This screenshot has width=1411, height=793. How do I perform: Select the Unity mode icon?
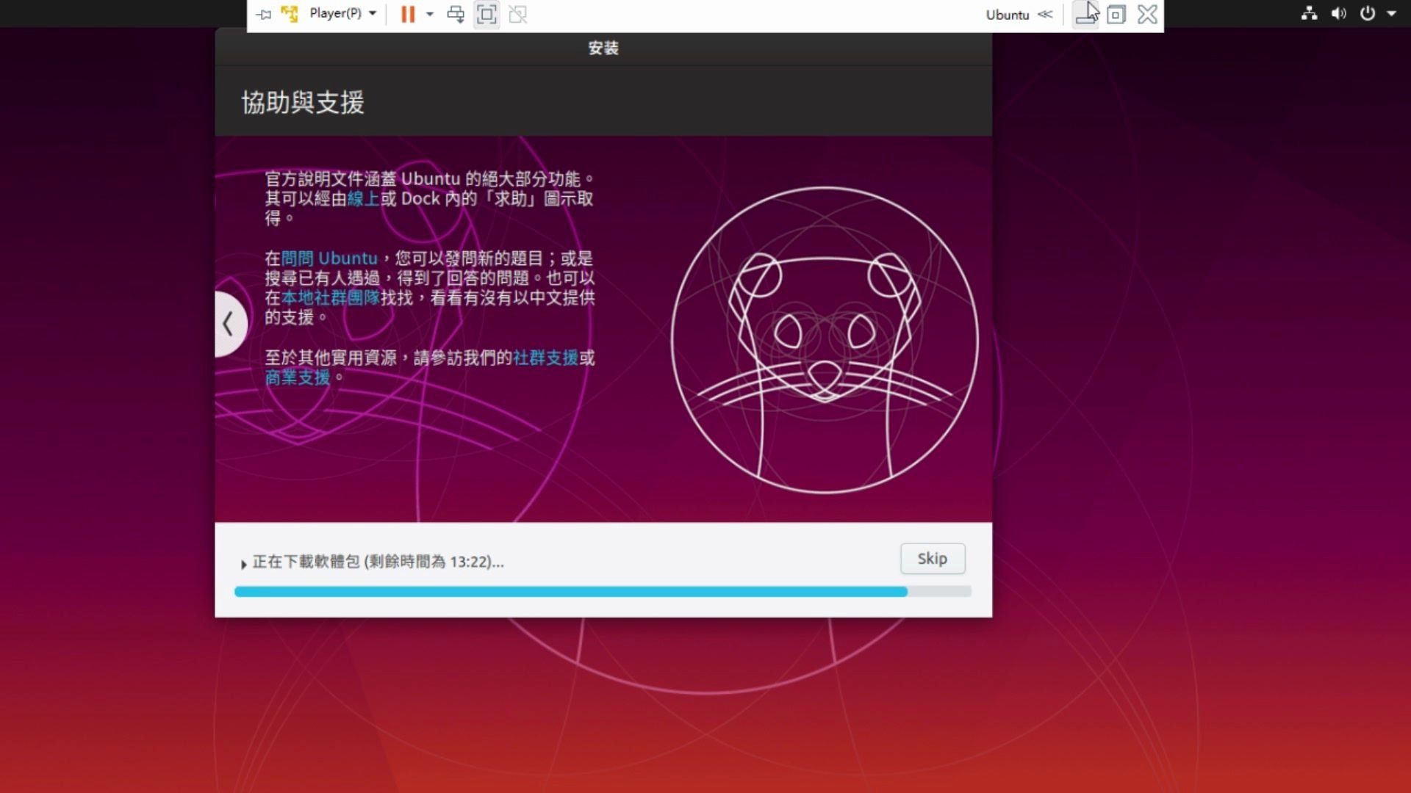(519, 14)
